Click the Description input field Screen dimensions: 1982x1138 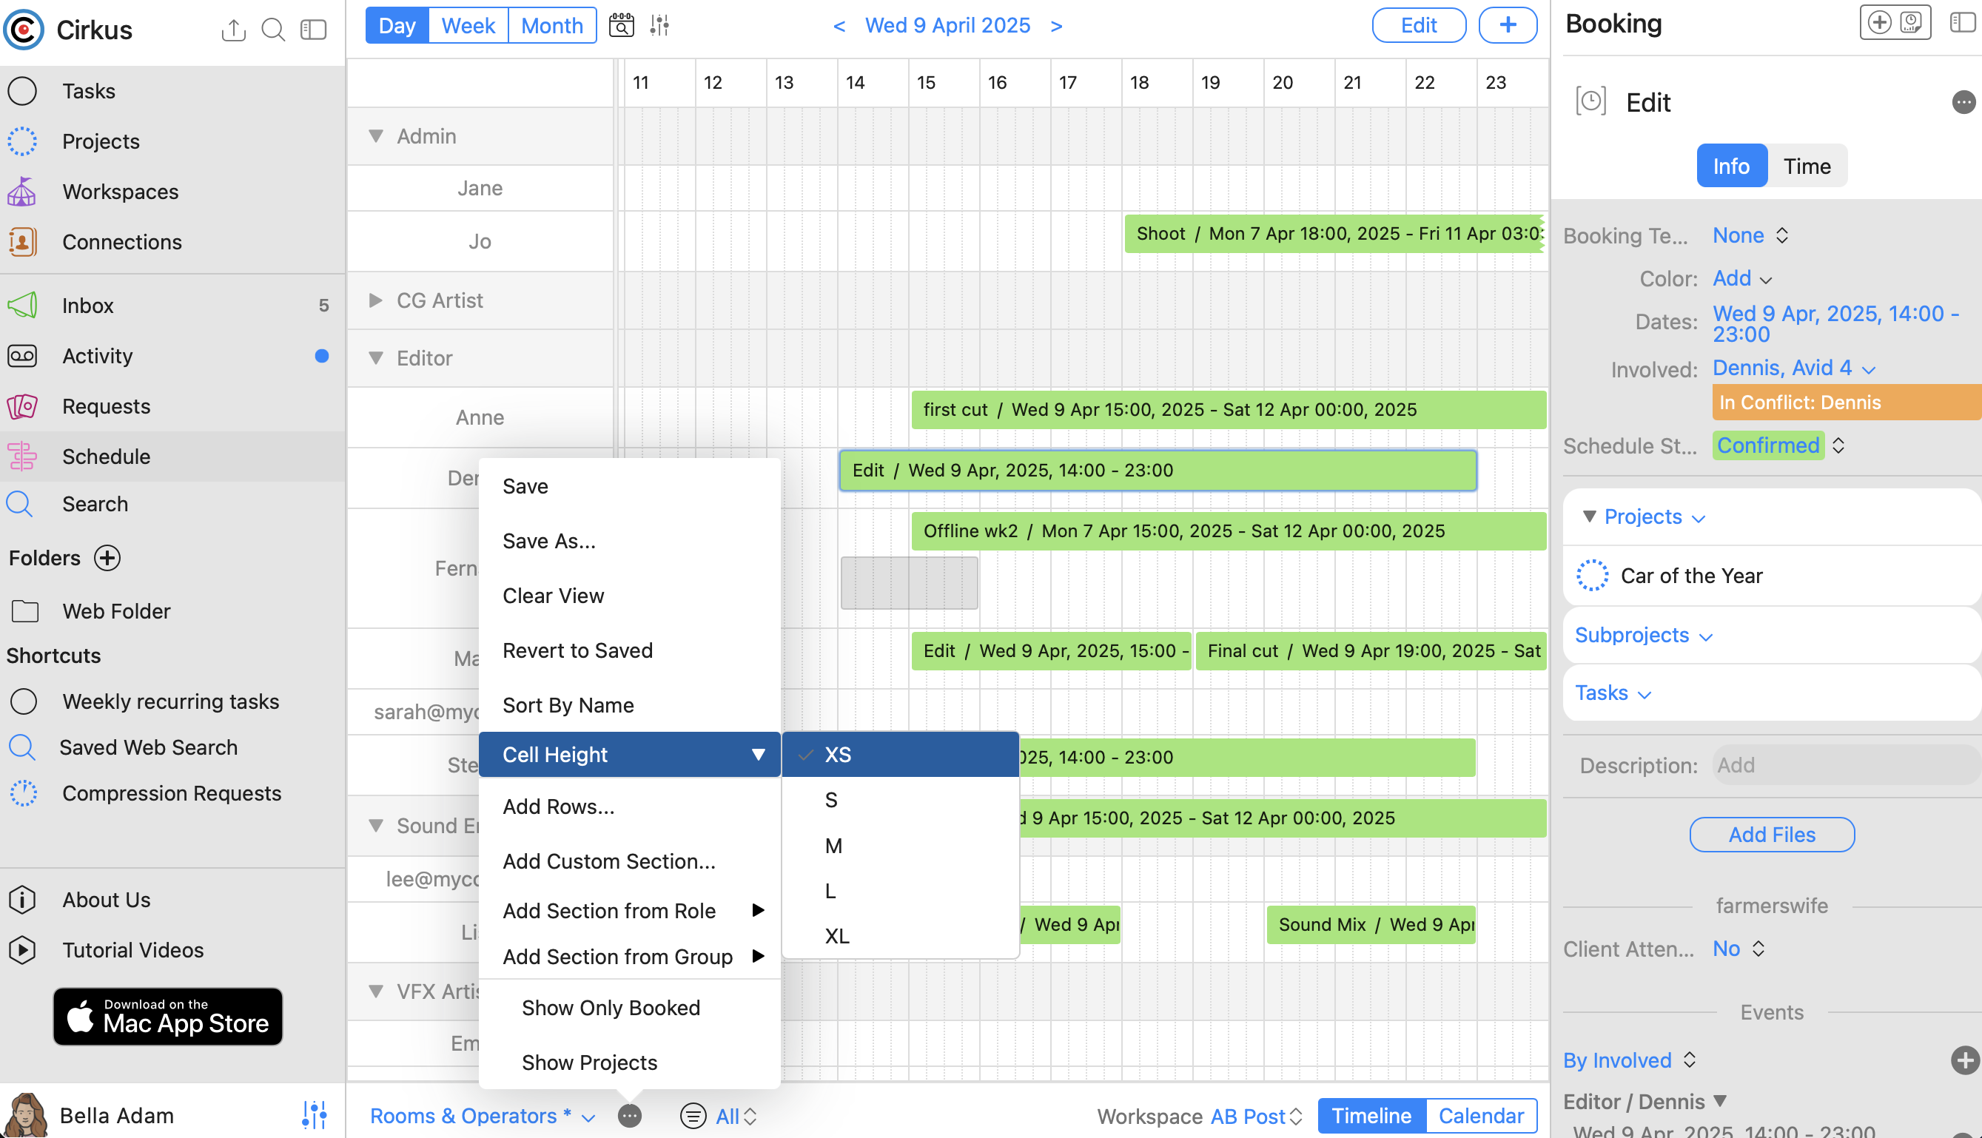(1844, 764)
